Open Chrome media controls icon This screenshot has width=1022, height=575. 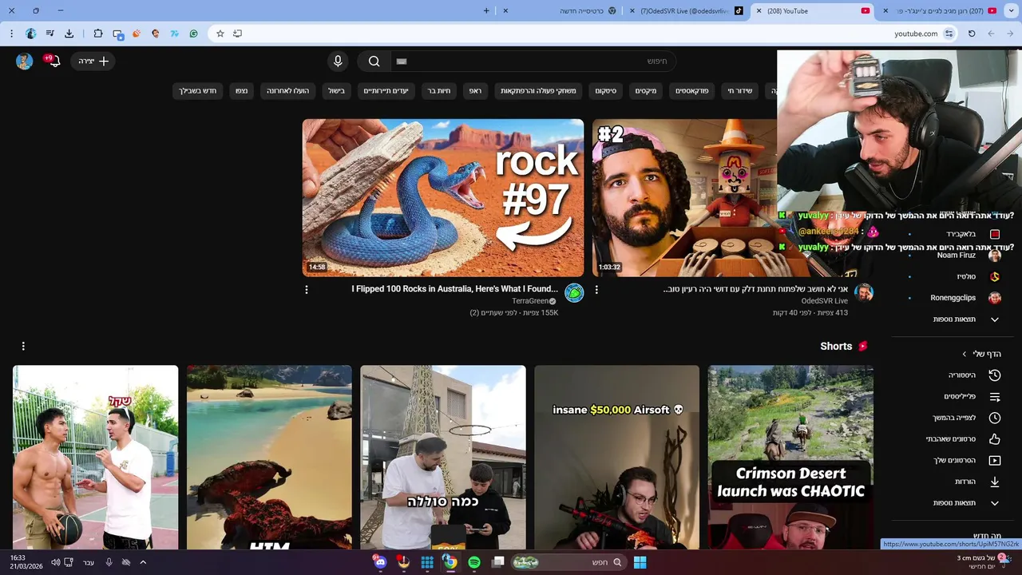[x=50, y=34]
